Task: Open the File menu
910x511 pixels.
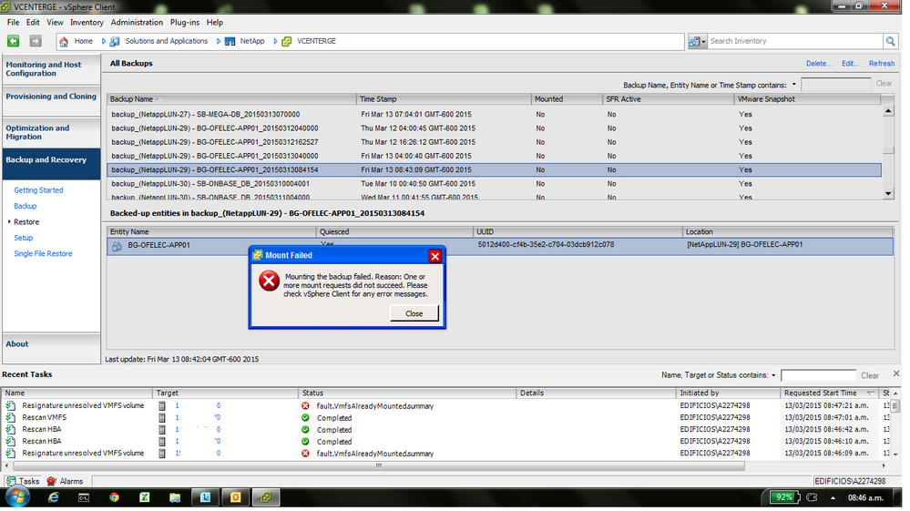Action: (x=14, y=23)
